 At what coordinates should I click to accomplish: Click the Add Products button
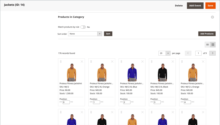click(207, 34)
